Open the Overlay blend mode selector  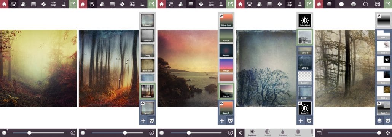click(226, 91)
